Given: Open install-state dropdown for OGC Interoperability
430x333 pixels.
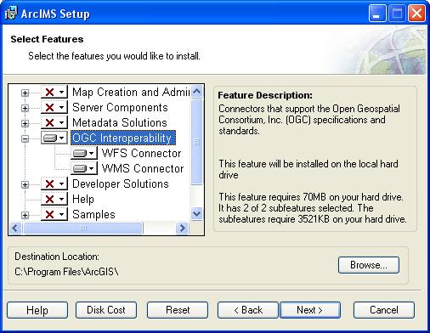Looking at the screenshot, I should click(54, 138).
